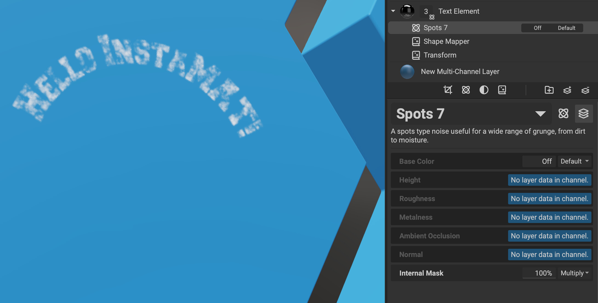Click Internal Mask 100% opacity slider
The width and height of the screenshot is (598, 303).
click(x=539, y=273)
